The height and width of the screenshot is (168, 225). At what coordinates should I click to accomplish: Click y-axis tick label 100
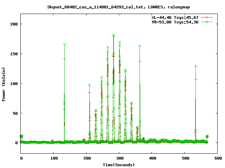click(14, 84)
